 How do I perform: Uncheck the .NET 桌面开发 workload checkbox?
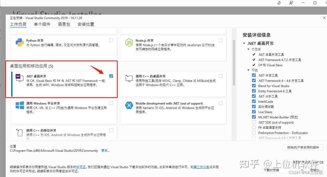[x=111, y=76]
